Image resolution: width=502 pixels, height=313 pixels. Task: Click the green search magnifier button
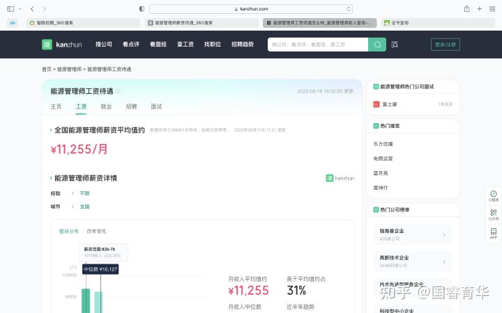[x=377, y=45]
